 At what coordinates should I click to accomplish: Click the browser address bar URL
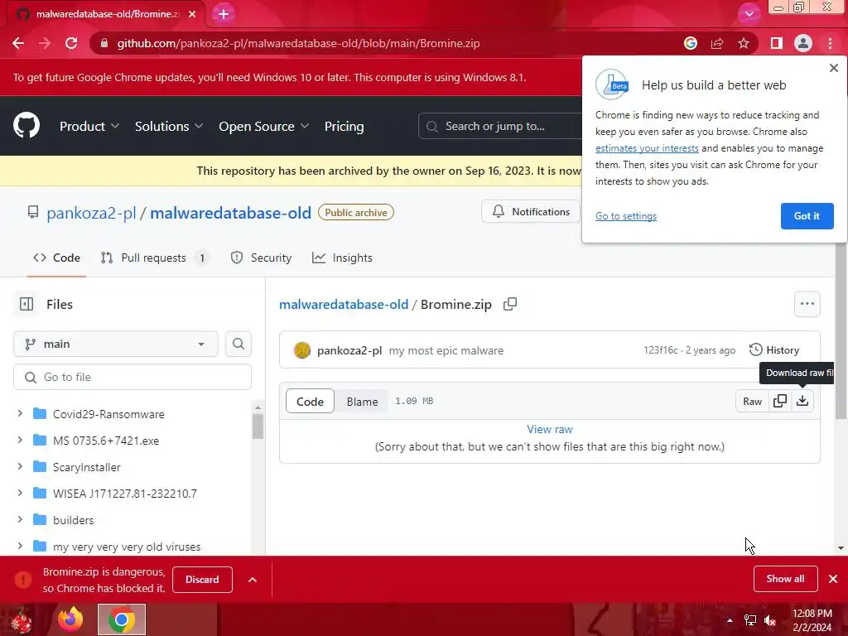click(x=298, y=43)
